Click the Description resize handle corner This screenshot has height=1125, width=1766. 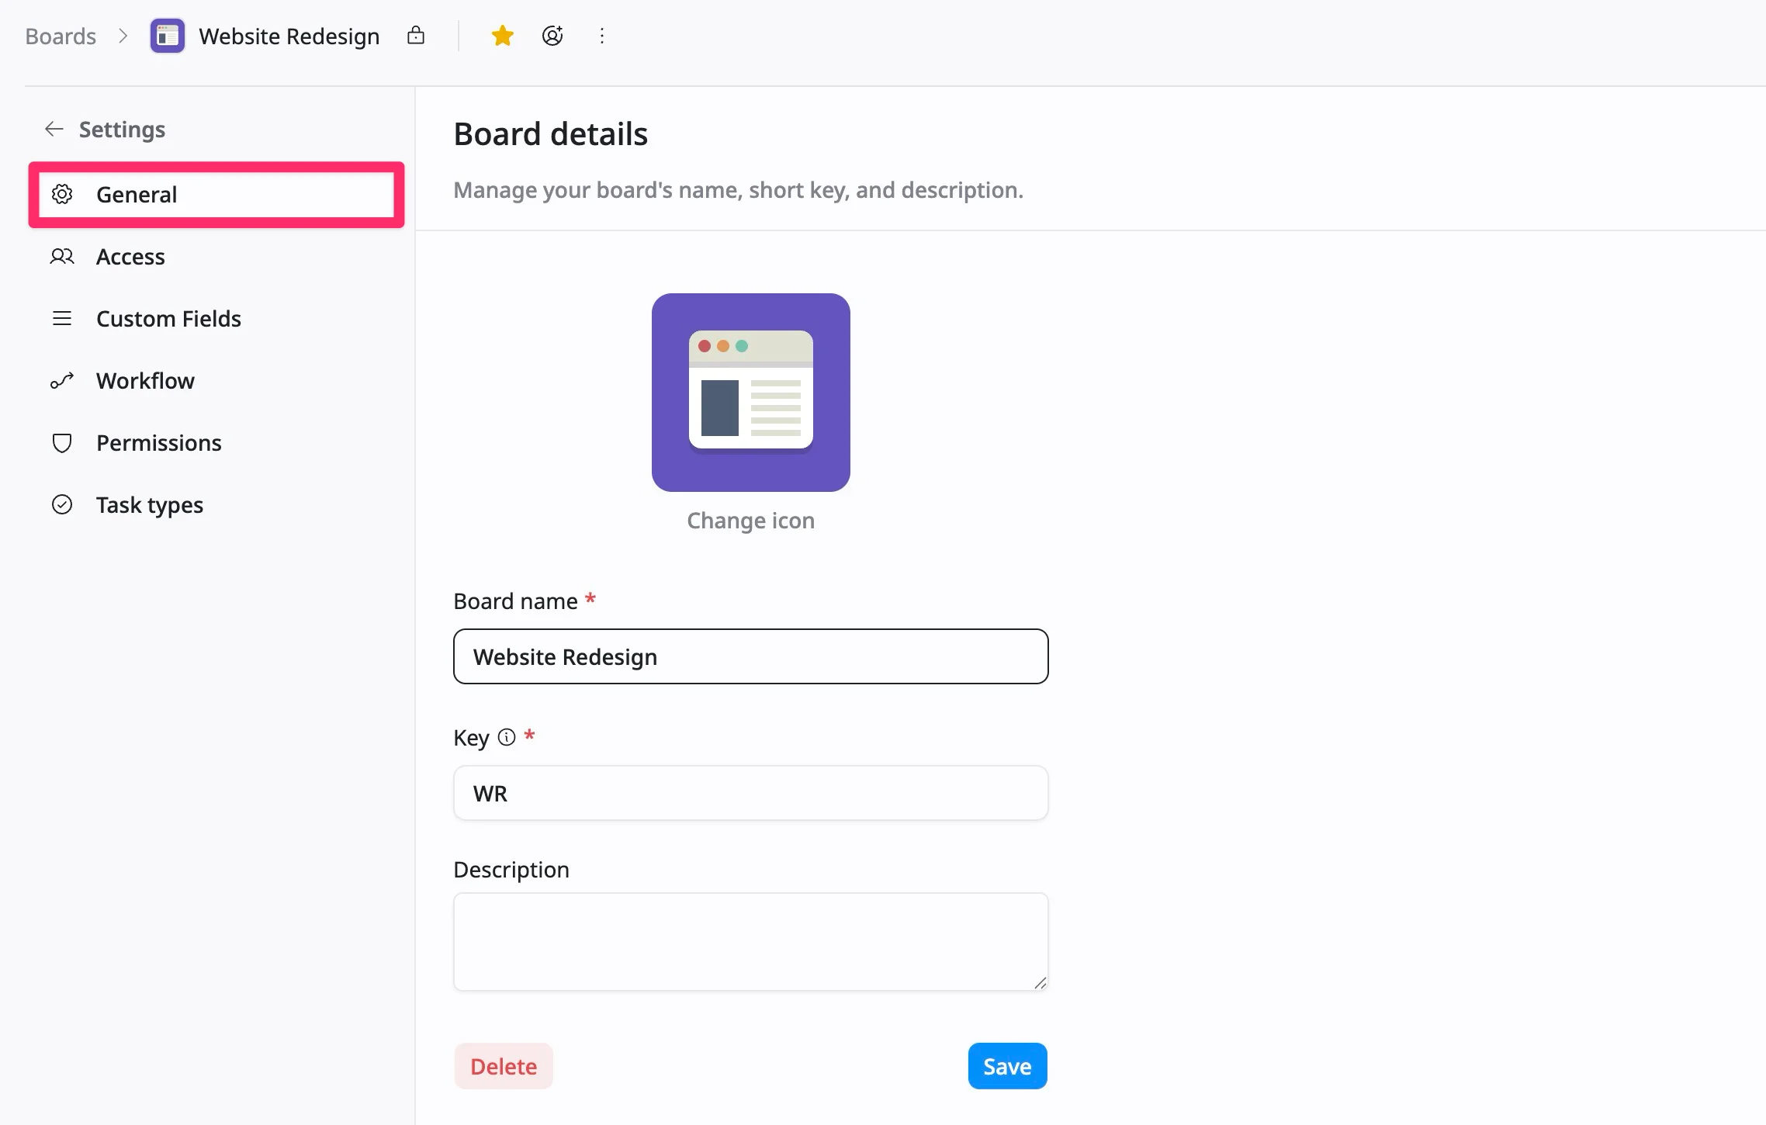pyautogui.click(x=1040, y=982)
